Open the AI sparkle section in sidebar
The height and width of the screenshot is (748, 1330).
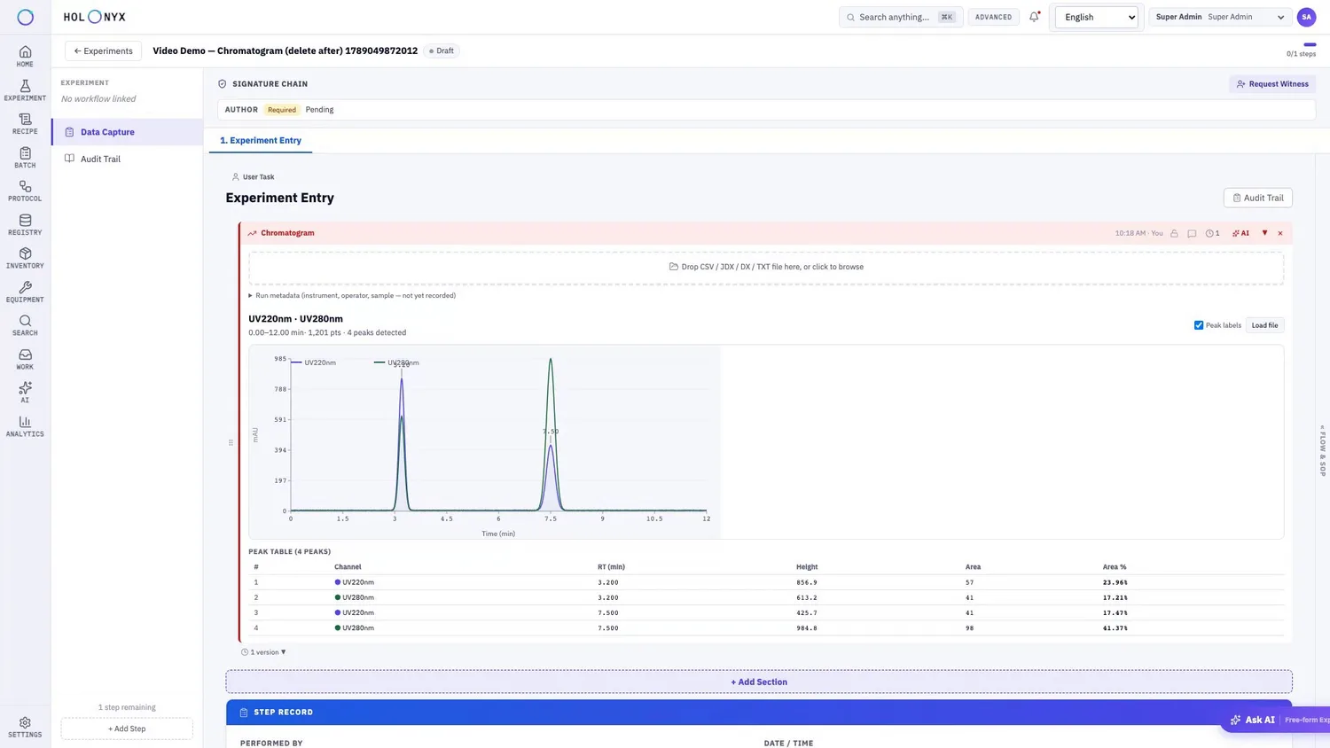25,393
